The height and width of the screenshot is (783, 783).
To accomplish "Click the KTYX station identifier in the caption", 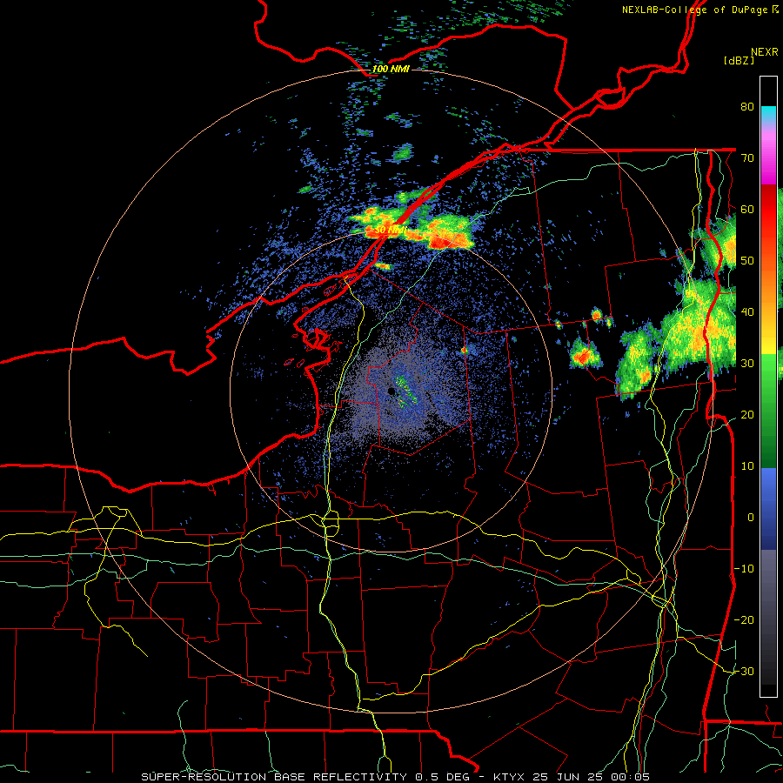I will (x=508, y=777).
